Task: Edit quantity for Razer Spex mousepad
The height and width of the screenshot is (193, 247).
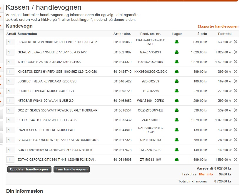Action: coord(10,130)
